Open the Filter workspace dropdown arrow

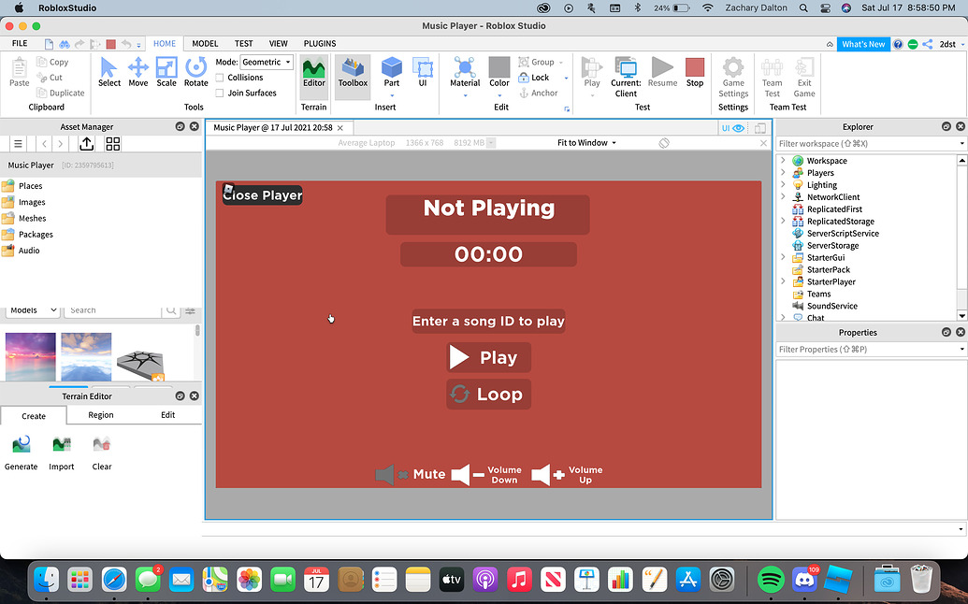[x=961, y=143]
